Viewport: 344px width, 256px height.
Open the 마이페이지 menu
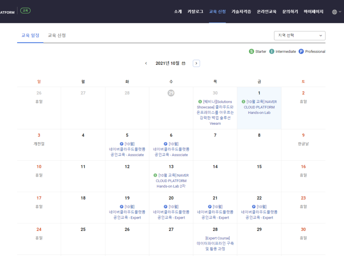coord(313,12)
